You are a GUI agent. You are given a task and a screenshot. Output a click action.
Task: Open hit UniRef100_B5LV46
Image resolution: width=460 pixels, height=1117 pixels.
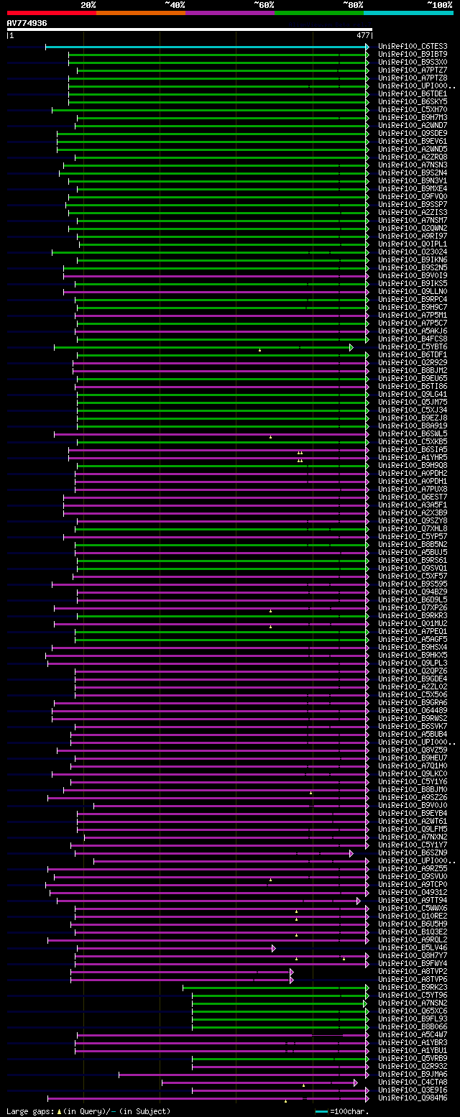point(412,948)
